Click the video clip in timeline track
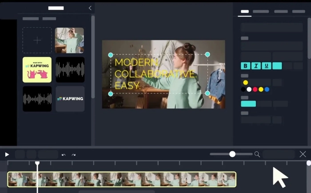Viewport: 311px width, 193px height. pos(122,179)
